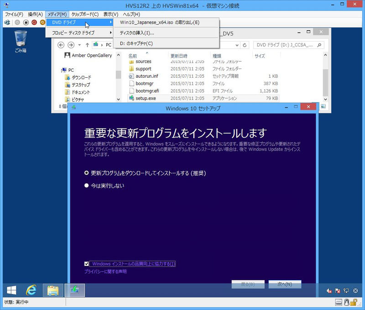365x310 pixels.
Task: Choose ディスクの挿入(I)... menu item
Action: [167, 33]
